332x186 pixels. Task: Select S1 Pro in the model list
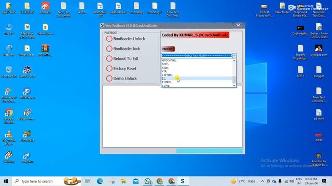pyautogui.click(x=197, y=86)
